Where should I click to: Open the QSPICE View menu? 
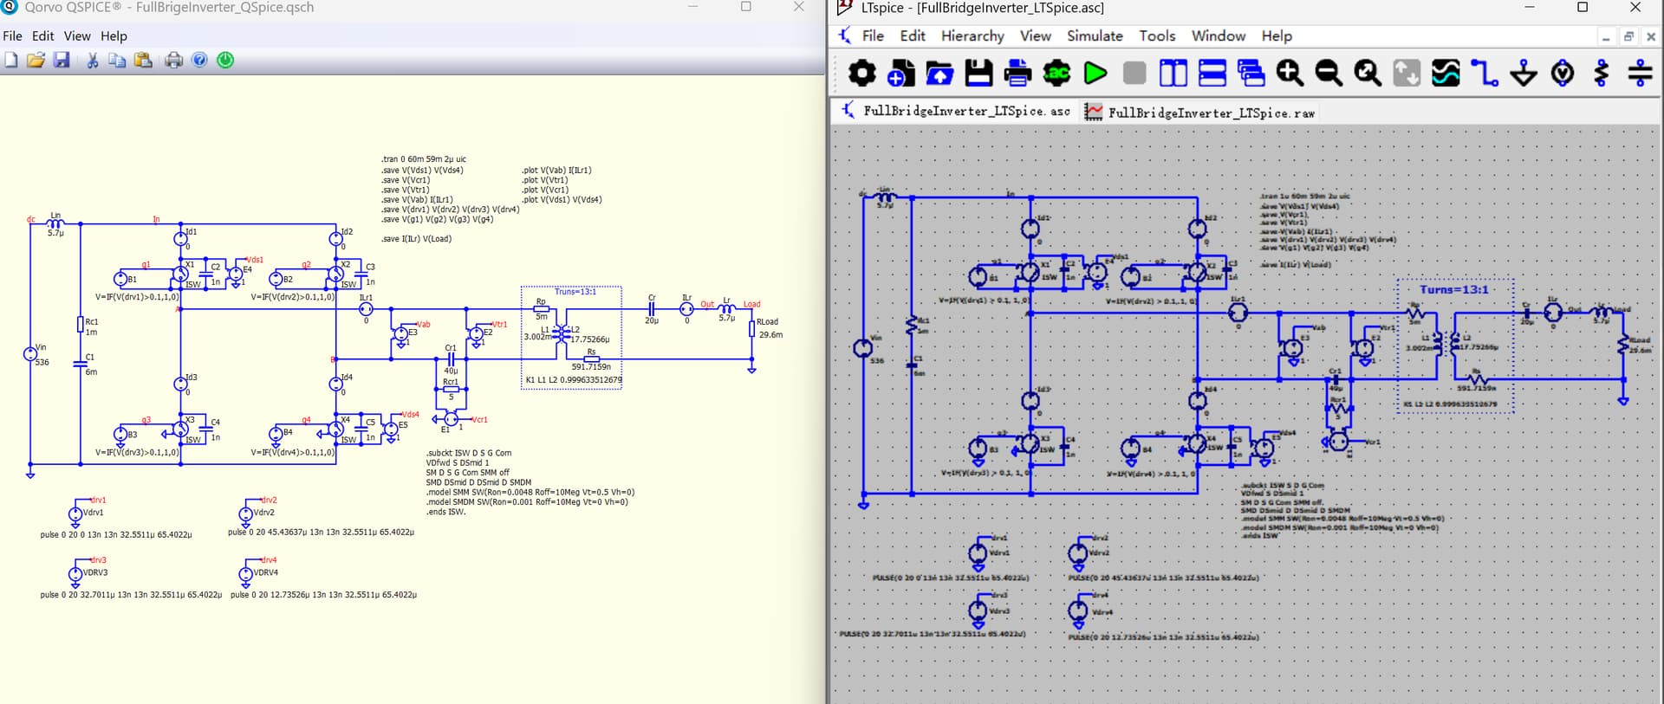(x=77, y=36)
